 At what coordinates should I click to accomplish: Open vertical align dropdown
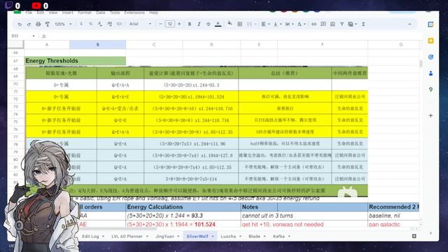(x=277, y=24)
